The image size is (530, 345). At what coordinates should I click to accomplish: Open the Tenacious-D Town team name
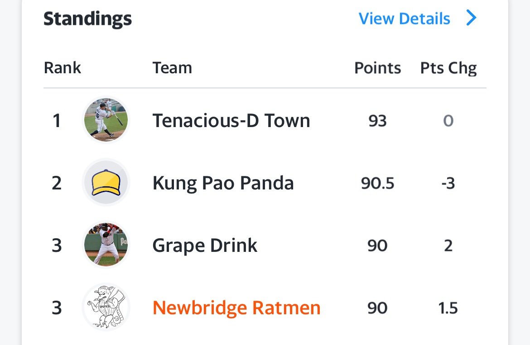[x=231, y=121]
